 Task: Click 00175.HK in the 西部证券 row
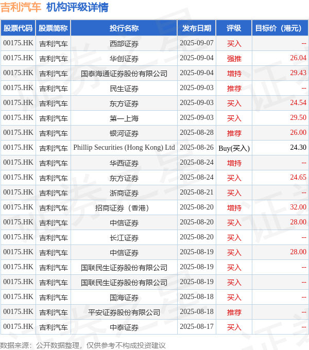click(x=18, y=43)
